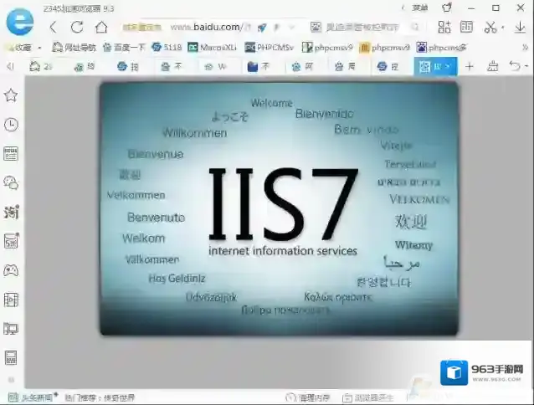Open the calculator icon in sidebar
This screenshot has width=534, height=405.
pos(11,357)
